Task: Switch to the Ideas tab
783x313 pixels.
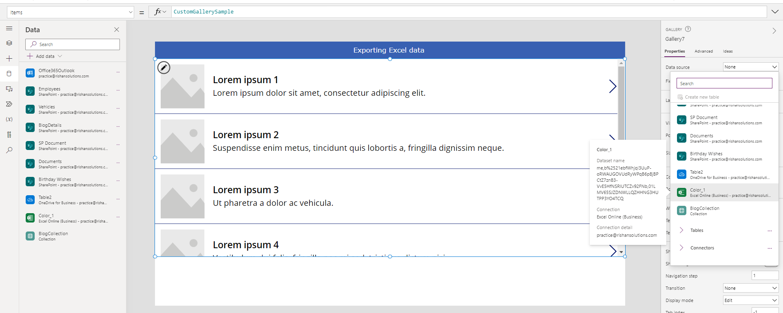Action: (x=728, y=51)
